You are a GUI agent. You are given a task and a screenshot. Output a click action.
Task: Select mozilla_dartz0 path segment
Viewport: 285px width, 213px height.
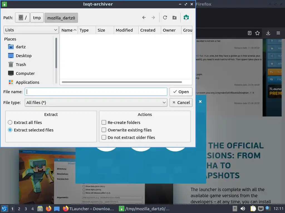click(61, 18)
